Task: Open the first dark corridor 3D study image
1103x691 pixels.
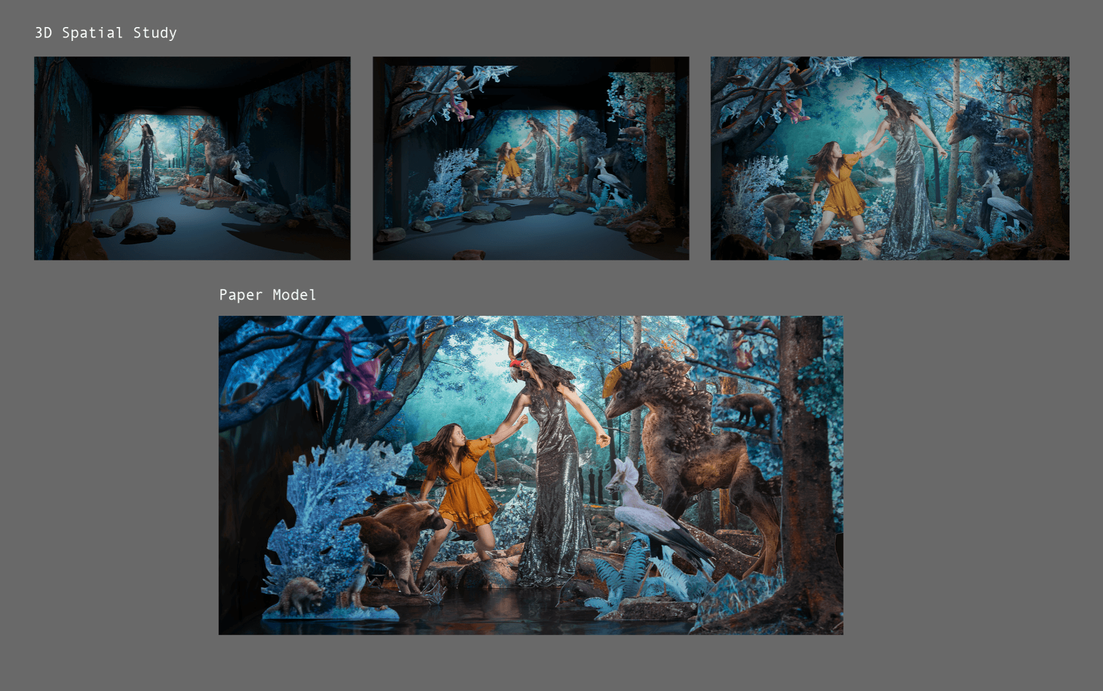Action: [192, 158]
